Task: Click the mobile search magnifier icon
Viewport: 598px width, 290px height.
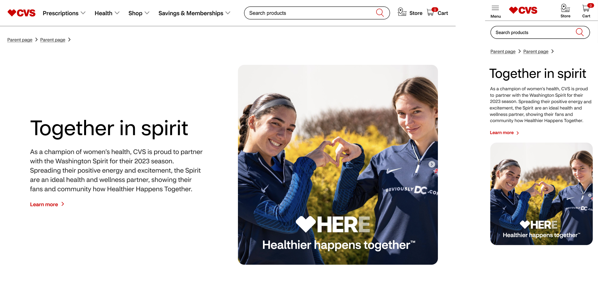Action: [x=580, y=32]
